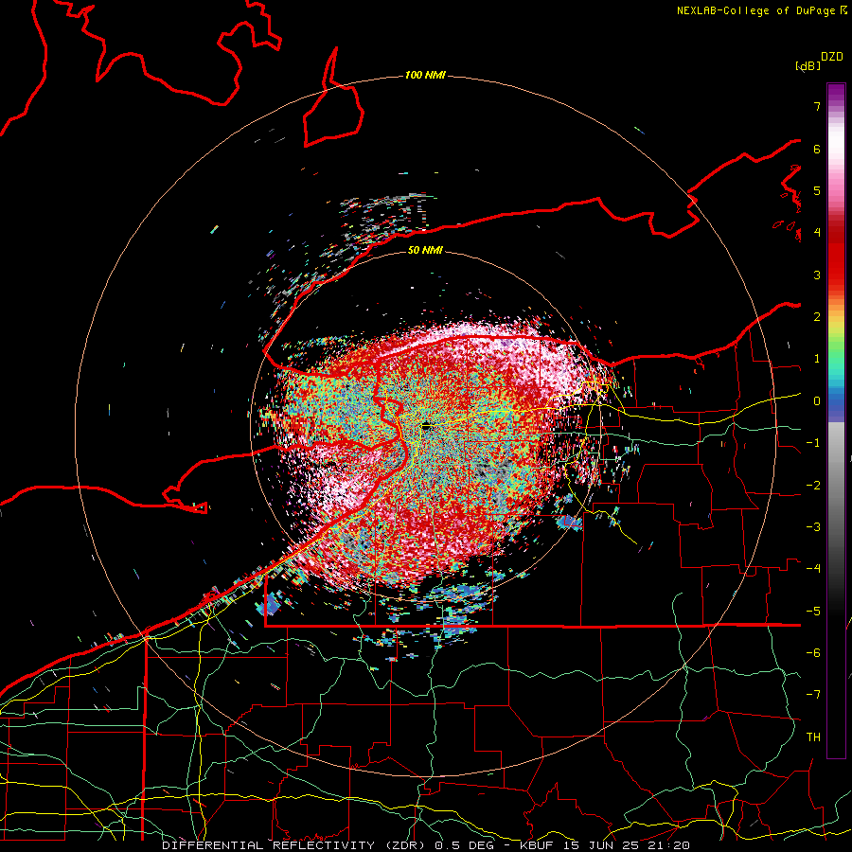This screenshot has height=852, width=852.
Task: Click the -2 value on color scale
Action: 813,486
